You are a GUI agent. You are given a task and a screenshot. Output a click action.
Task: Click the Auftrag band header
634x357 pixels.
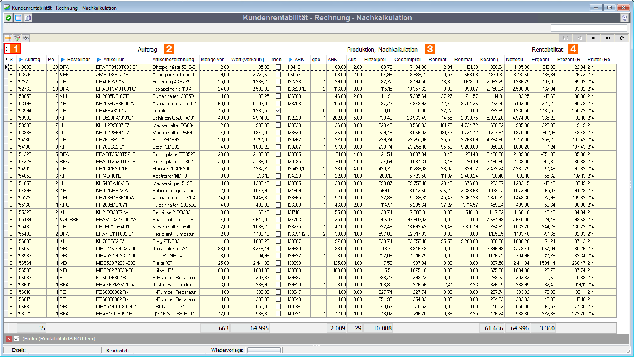tap(147, 49)
